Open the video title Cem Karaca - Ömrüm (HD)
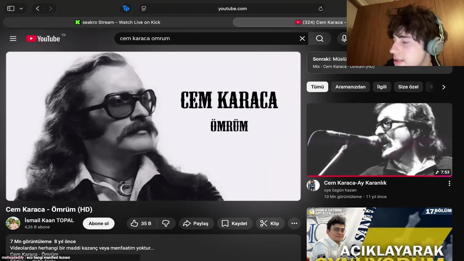Viewport: 464px width, 261px height. click(49, 210)
